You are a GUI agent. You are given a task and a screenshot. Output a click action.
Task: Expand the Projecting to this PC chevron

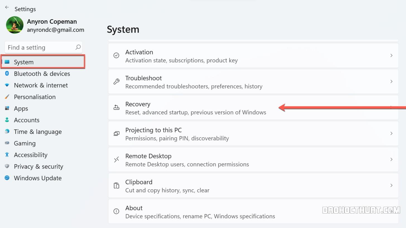[391, 133]
